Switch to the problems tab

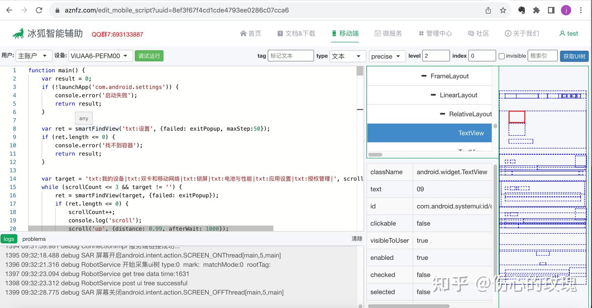[34, 239]
